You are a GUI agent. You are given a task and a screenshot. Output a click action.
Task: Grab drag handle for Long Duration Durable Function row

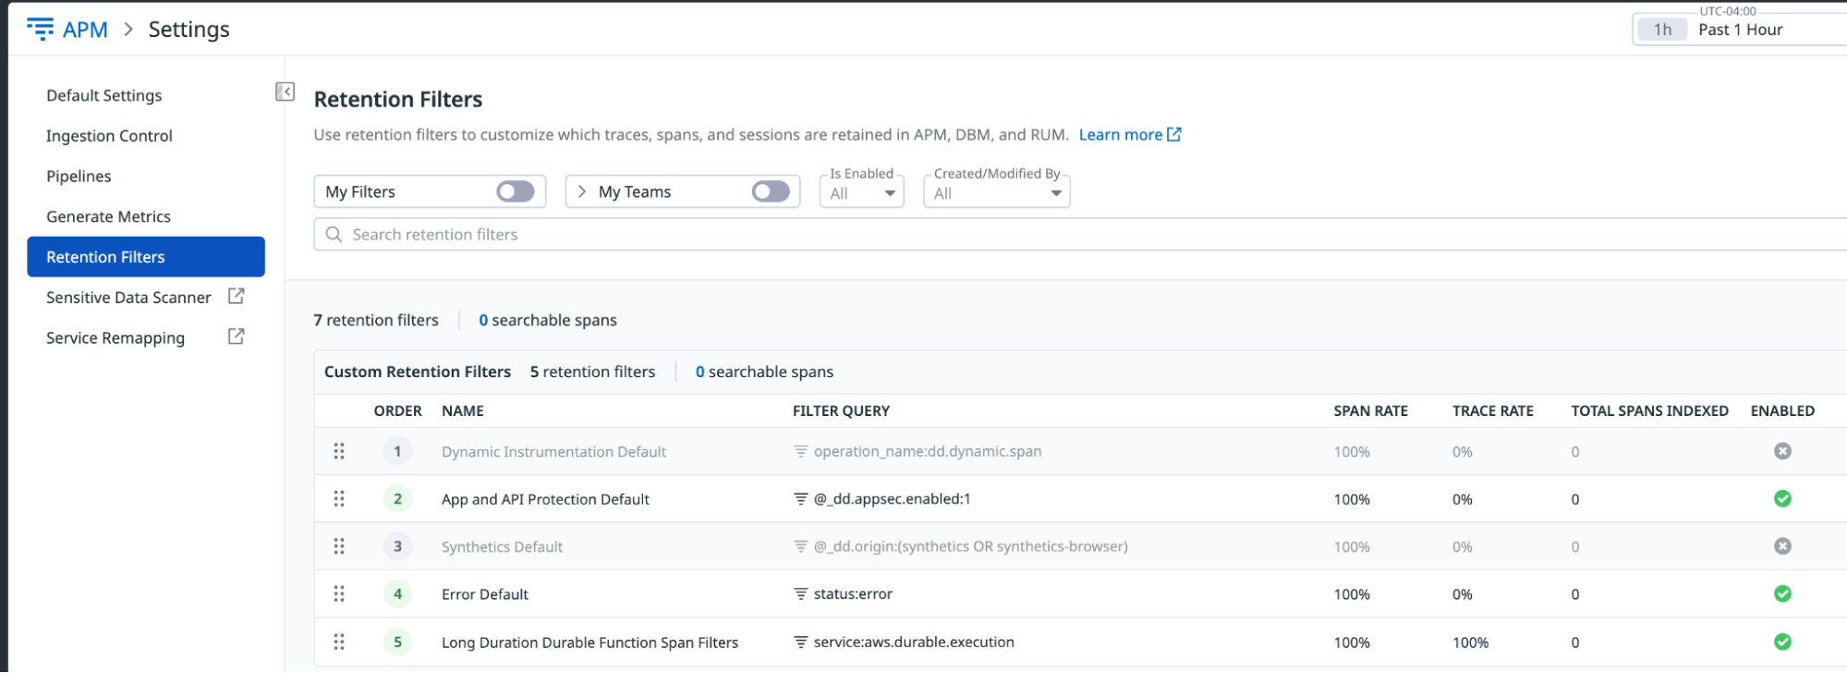[x=339, y=642]
